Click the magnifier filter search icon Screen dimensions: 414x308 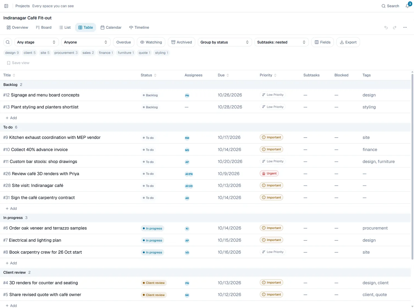tap(8, 42)
